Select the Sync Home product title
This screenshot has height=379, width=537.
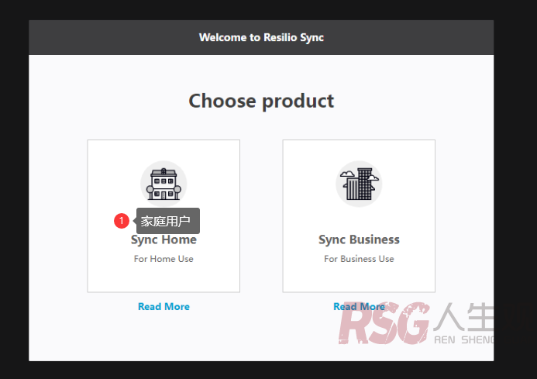pos(164,239)
